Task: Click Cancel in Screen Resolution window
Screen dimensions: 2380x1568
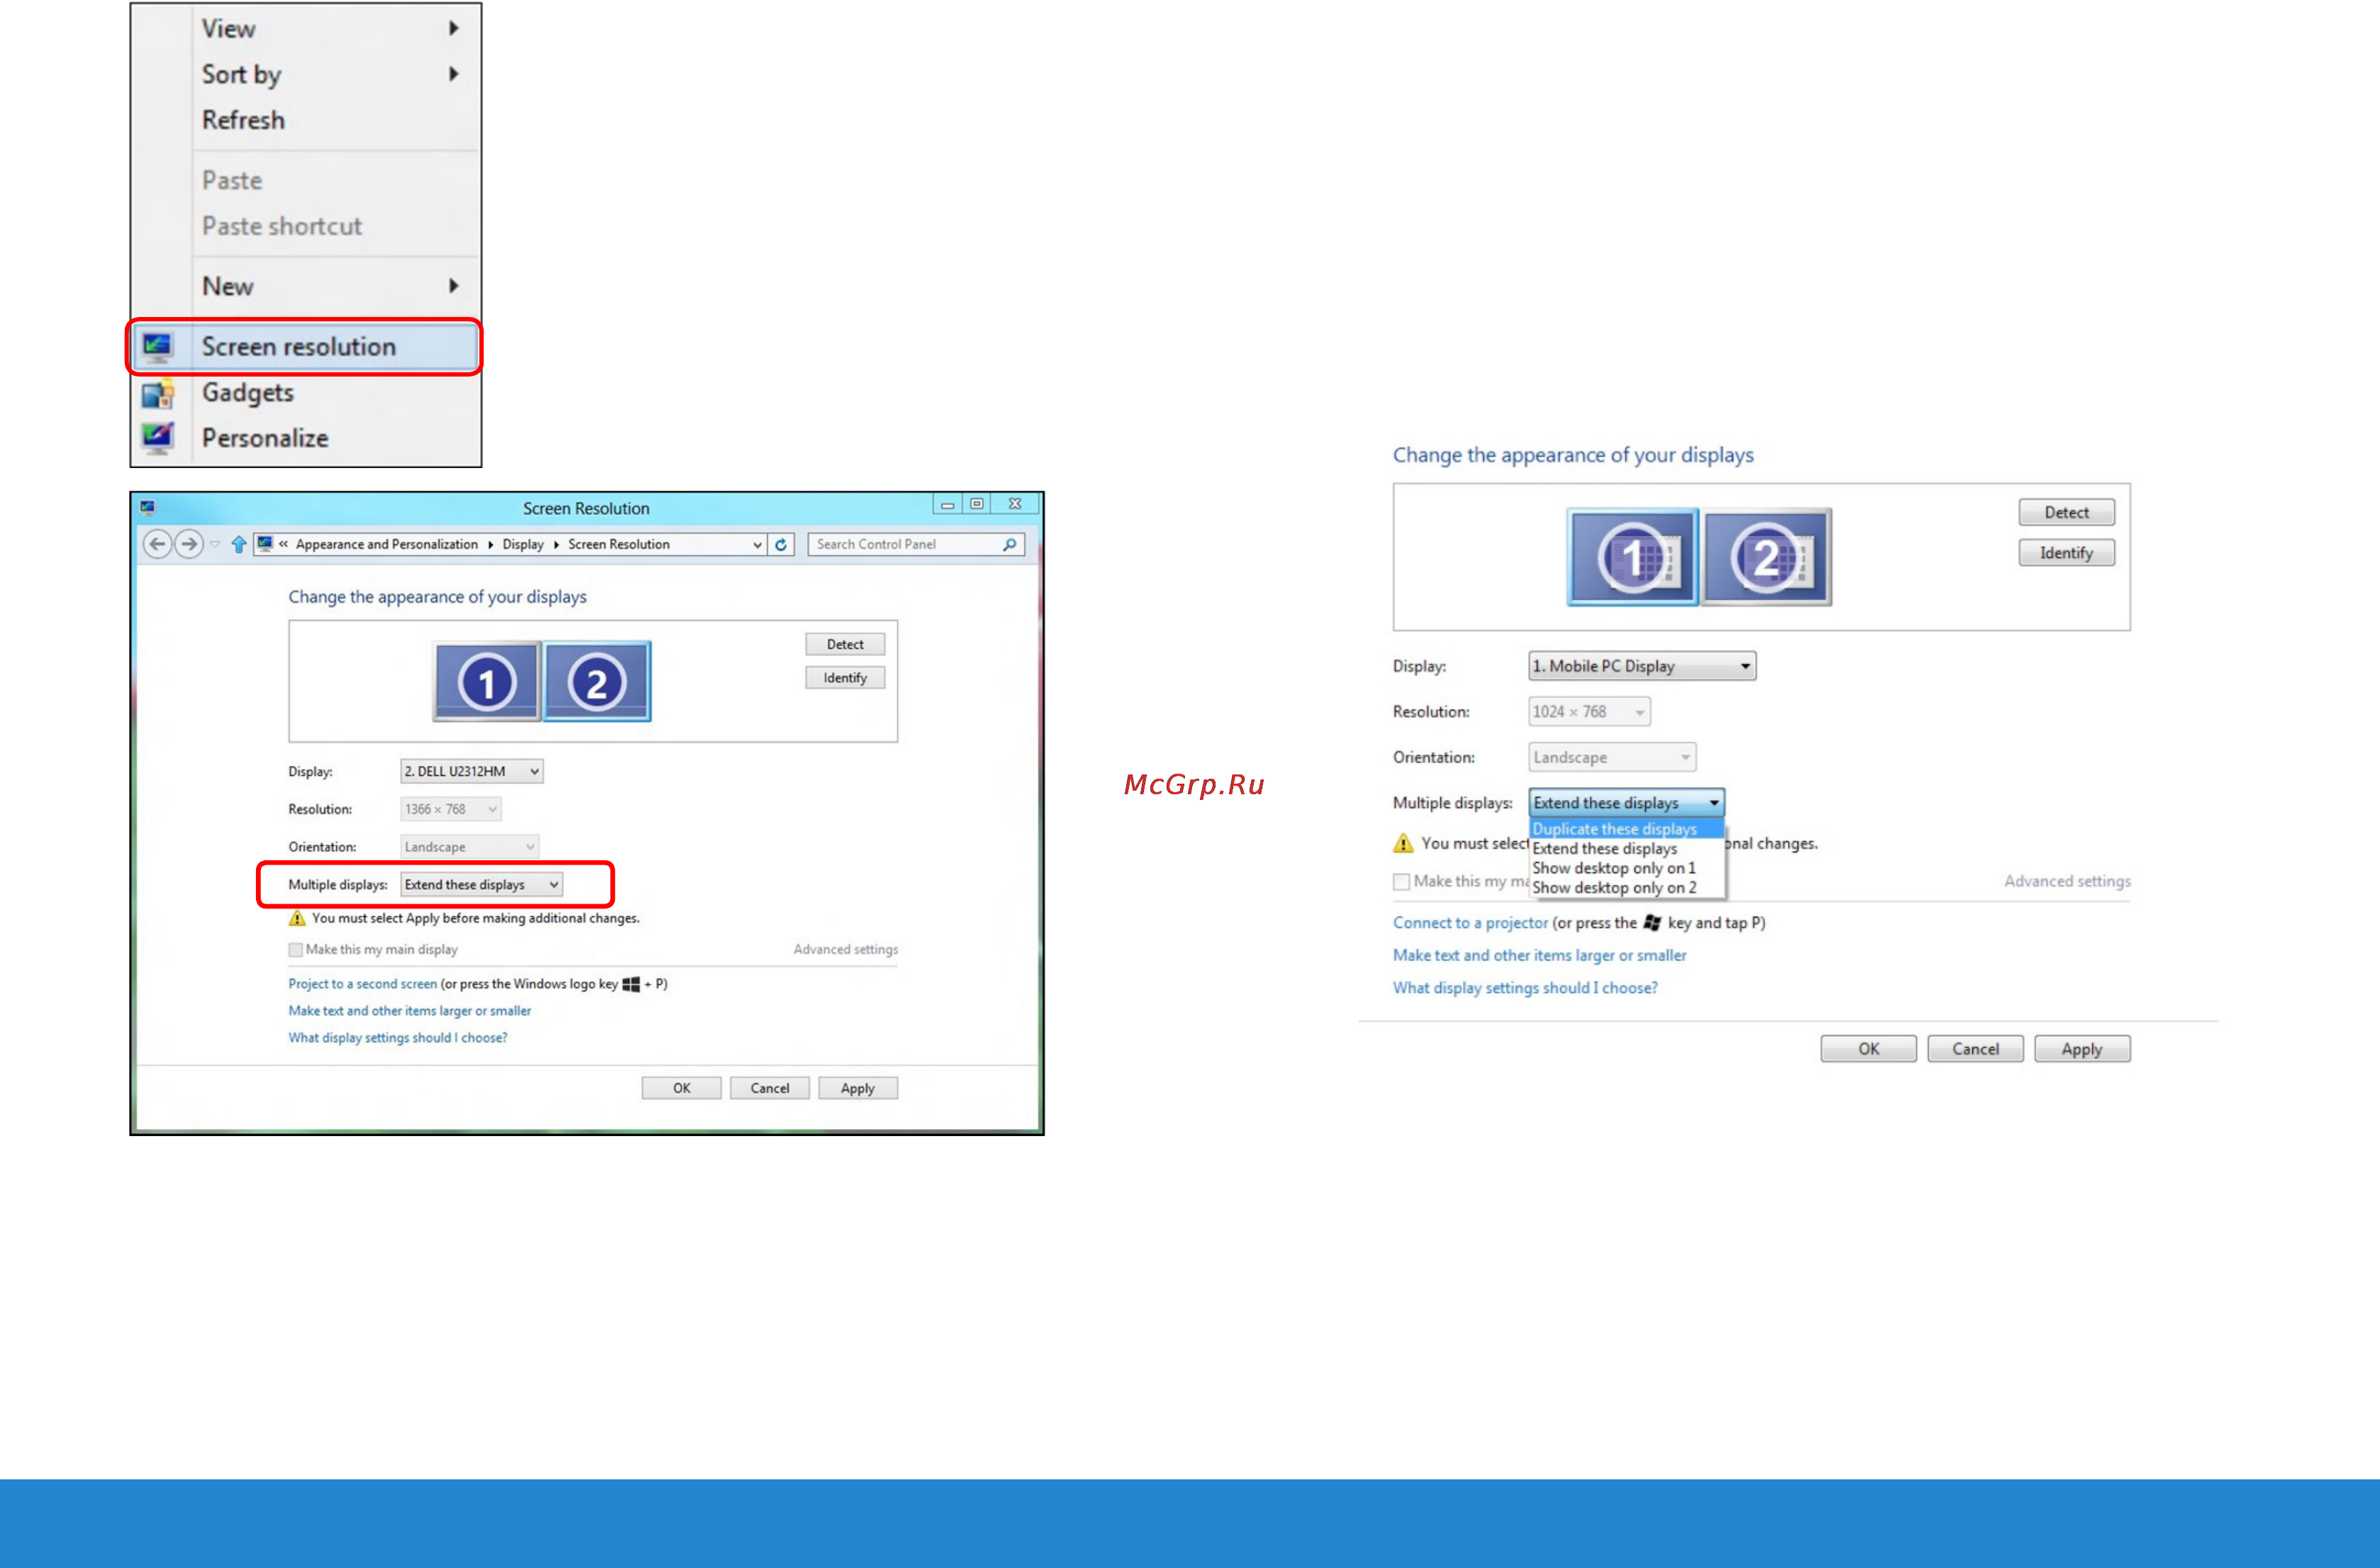Action: click(x=769, y=1088)
